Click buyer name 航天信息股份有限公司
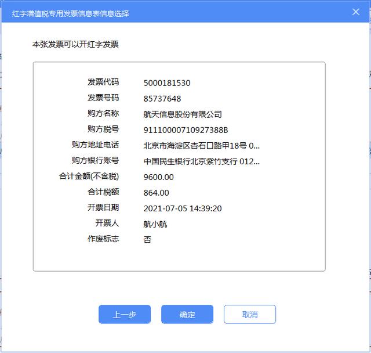The height and width of the screenshot is (353, 371). (183, 114)
